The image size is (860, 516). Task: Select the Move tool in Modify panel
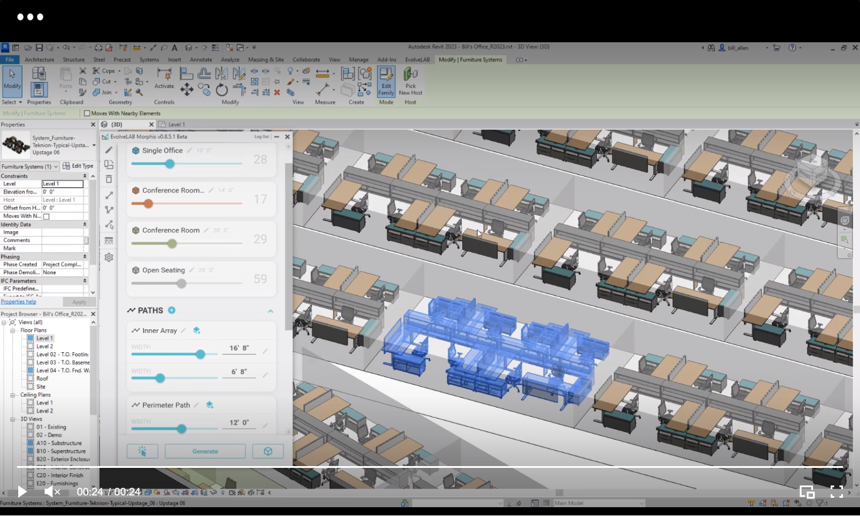pos(186,89)
